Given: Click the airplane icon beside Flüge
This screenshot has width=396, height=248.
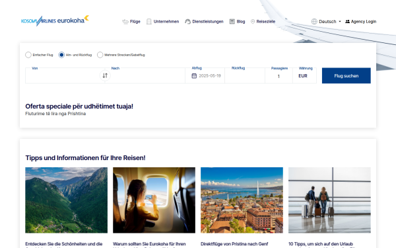Looking at the screenshot, I should tap(125, 22).
